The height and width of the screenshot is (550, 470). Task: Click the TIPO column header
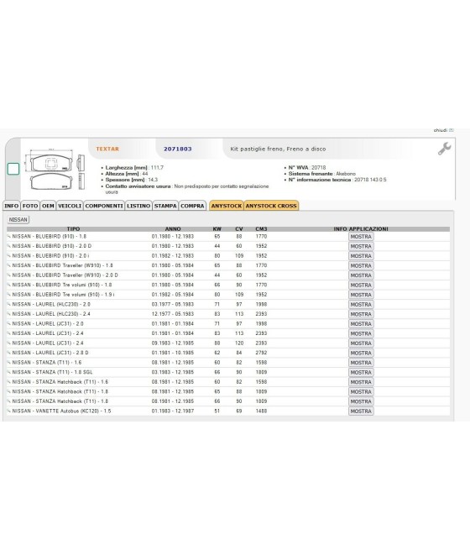(x=73, y=228)
